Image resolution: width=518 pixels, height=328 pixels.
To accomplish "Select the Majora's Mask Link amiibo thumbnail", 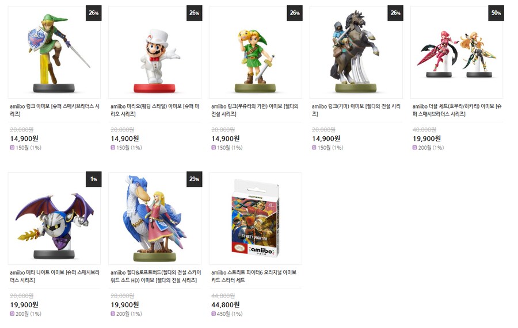I will pyautogui.click(x=256, y=52).
